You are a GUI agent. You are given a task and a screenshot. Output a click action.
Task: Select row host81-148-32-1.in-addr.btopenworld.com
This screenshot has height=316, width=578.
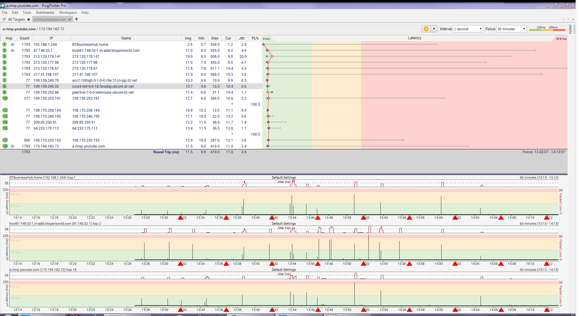131,50
